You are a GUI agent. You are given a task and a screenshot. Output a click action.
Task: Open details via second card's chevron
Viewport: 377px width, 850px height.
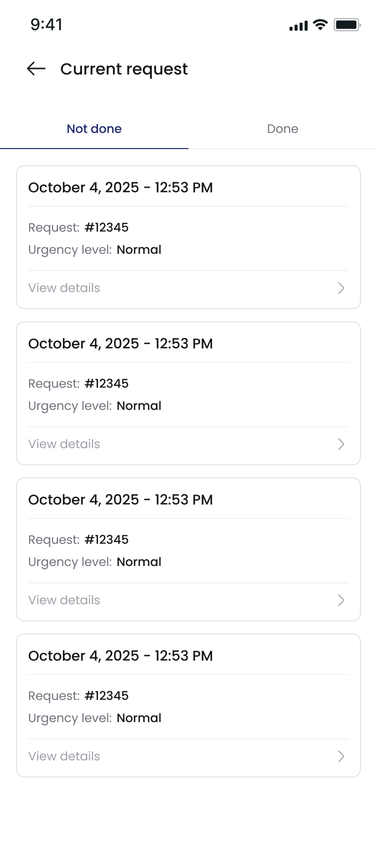(x=341, y=444)
